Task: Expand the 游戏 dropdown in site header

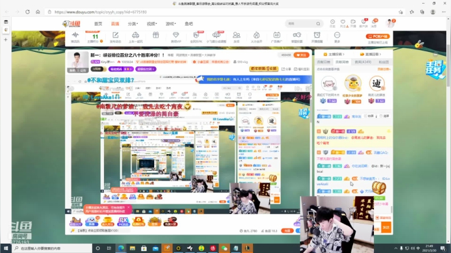Action: tap(170, 24)
